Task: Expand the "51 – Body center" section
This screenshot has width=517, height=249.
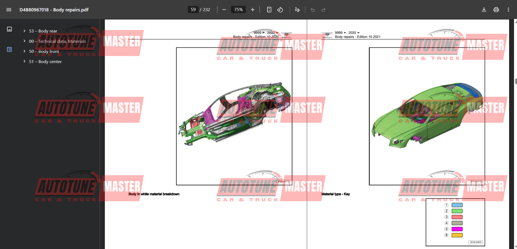Action: [x=25, y=62]
